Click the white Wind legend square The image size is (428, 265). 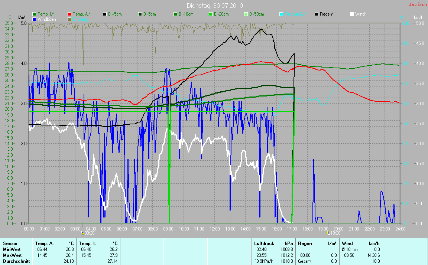pos(352,14)
